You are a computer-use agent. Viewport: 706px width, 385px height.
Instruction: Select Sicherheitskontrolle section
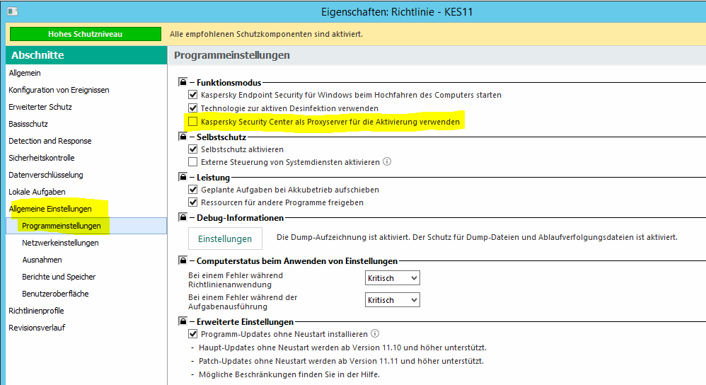42,158
